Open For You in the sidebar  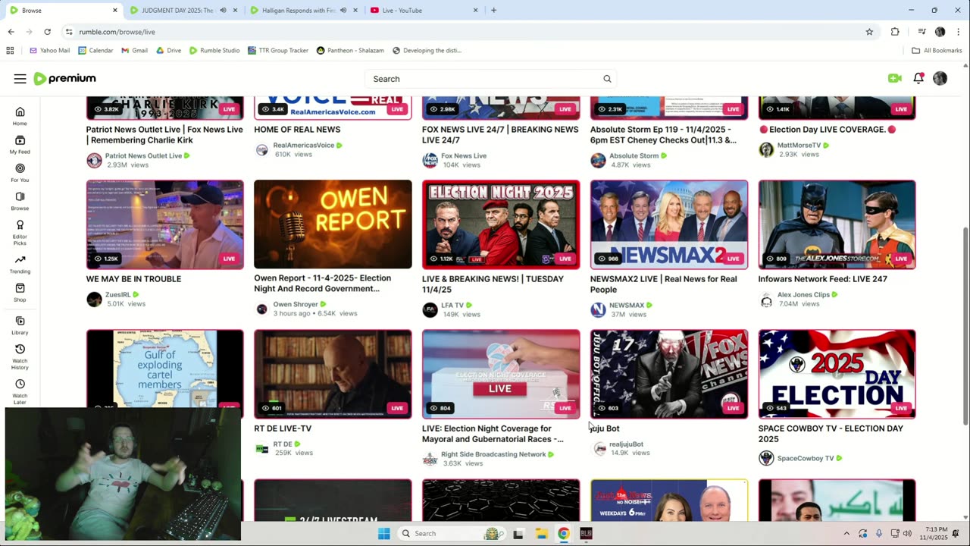[x=20, y=172]
